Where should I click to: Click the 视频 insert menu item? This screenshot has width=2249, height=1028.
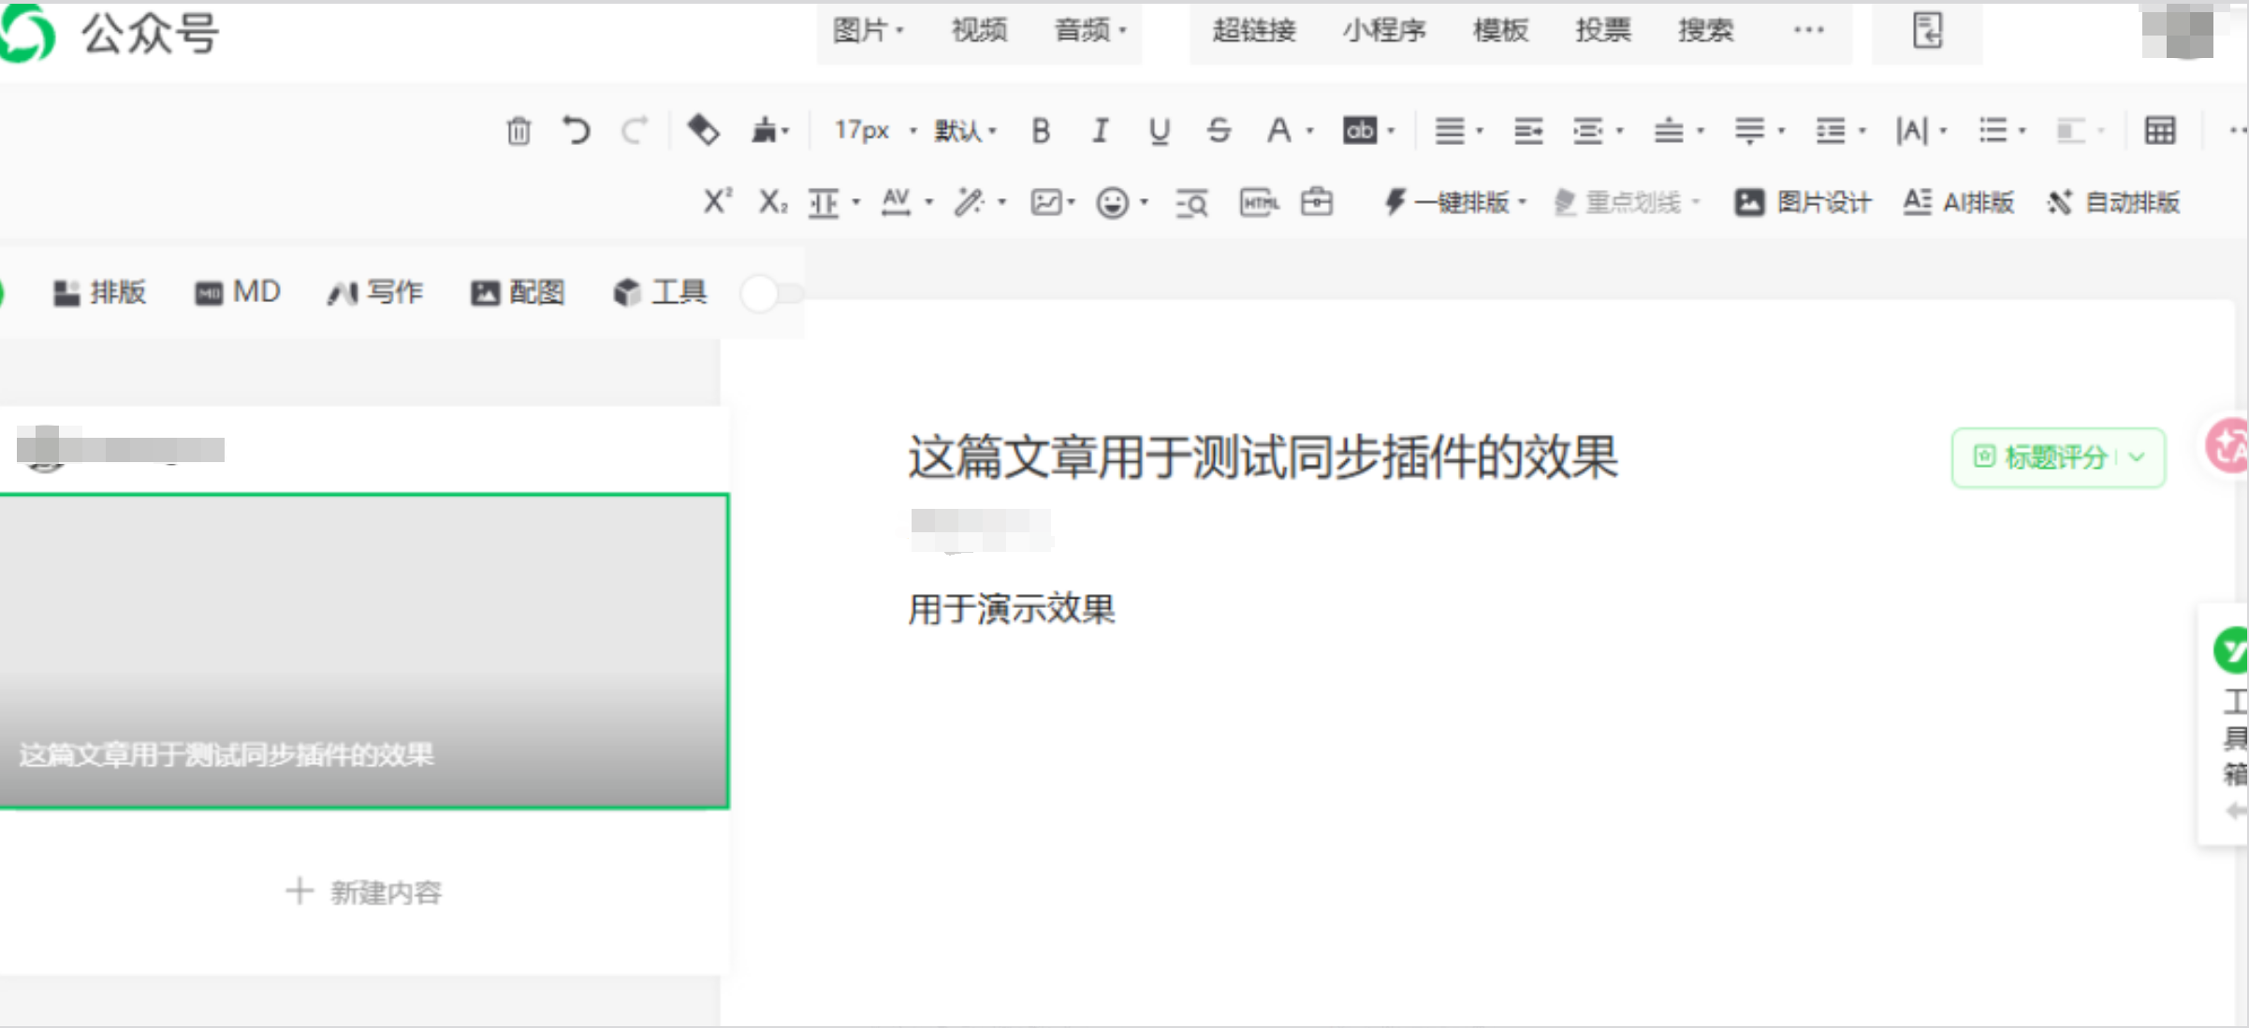click(x=979, y=31)
